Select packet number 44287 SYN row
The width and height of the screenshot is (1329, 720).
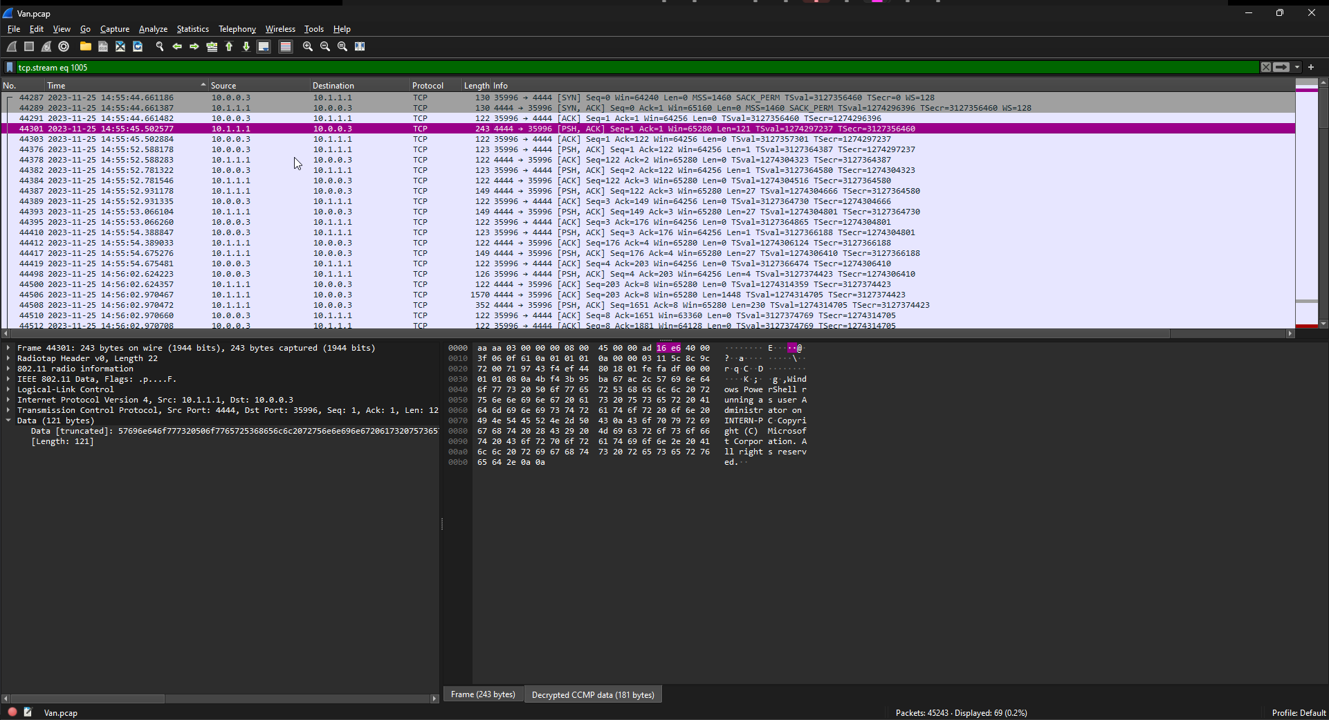(x=648, y=98)
